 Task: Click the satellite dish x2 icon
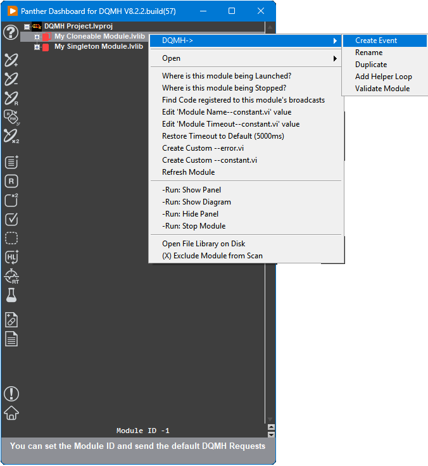[x=11, y=136]
